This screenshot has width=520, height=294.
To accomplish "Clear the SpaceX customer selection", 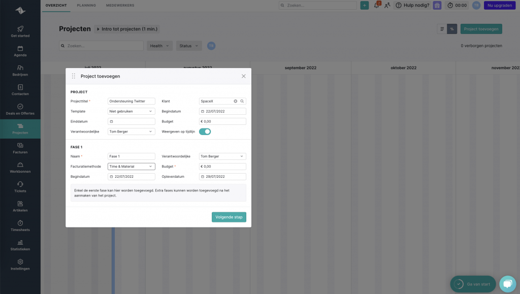I will tap(236, 101).
